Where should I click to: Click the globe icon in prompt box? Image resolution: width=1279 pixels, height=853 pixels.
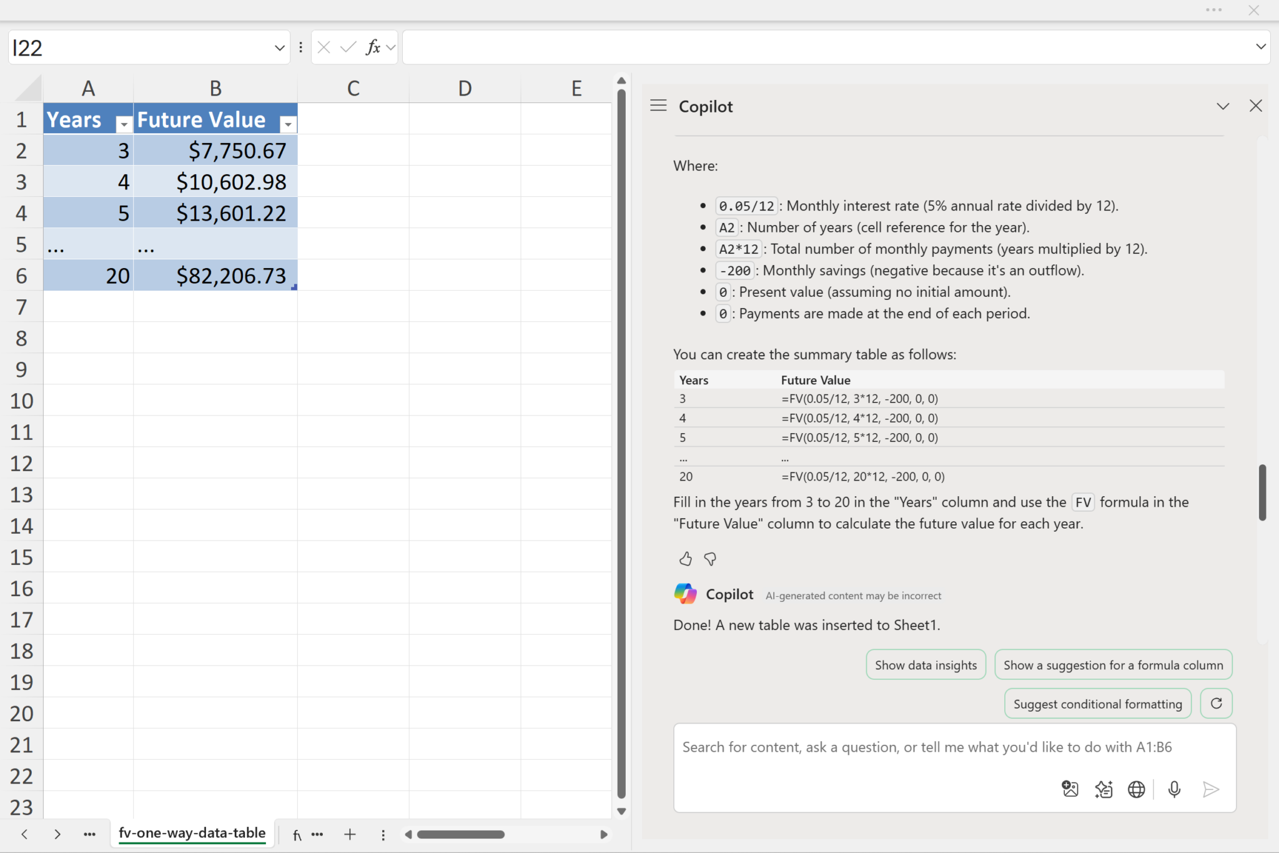point(1136,789)
